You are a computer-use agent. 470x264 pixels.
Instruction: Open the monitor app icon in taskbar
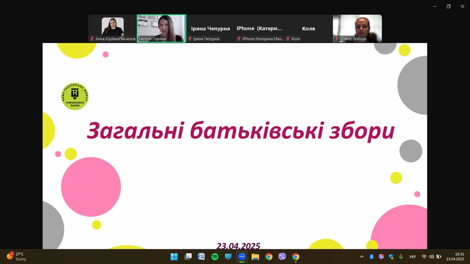tap(228, 257)
